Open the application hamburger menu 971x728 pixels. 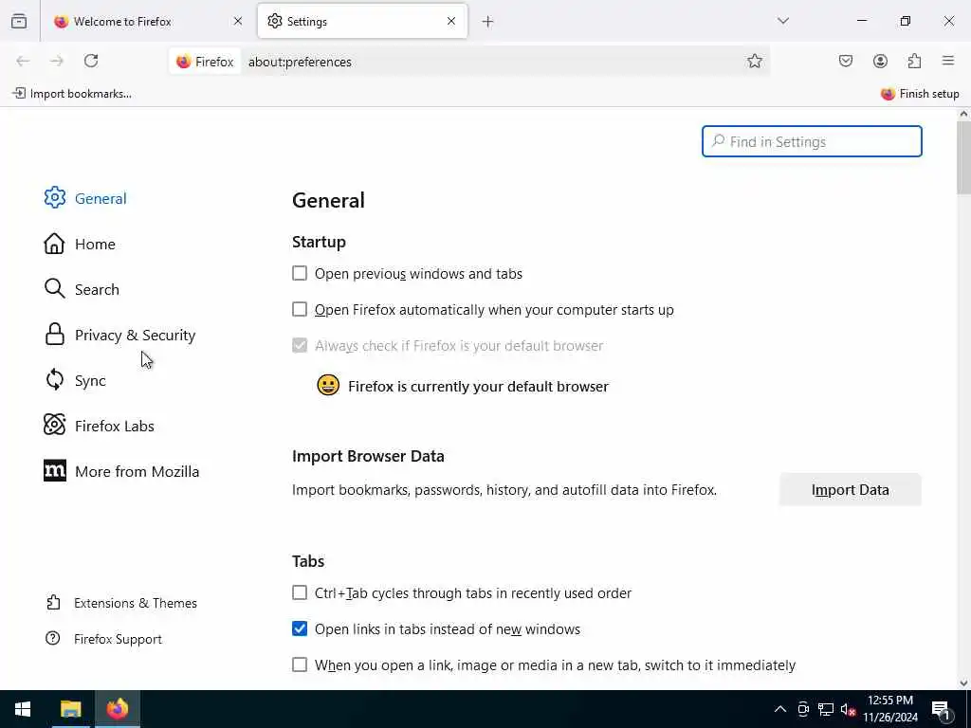[x=948, y=61]
